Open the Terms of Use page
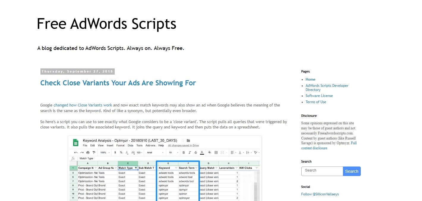 tap(316, 102)
